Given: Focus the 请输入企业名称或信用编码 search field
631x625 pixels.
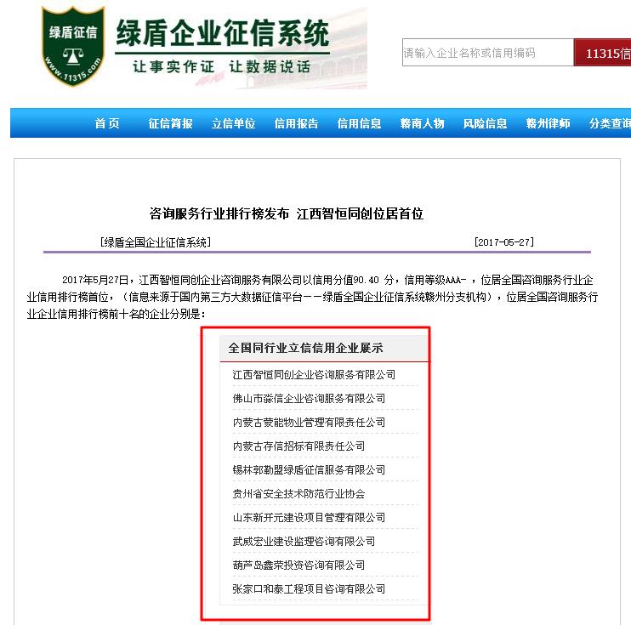Looking at the screenshot, I should (488, 53).
